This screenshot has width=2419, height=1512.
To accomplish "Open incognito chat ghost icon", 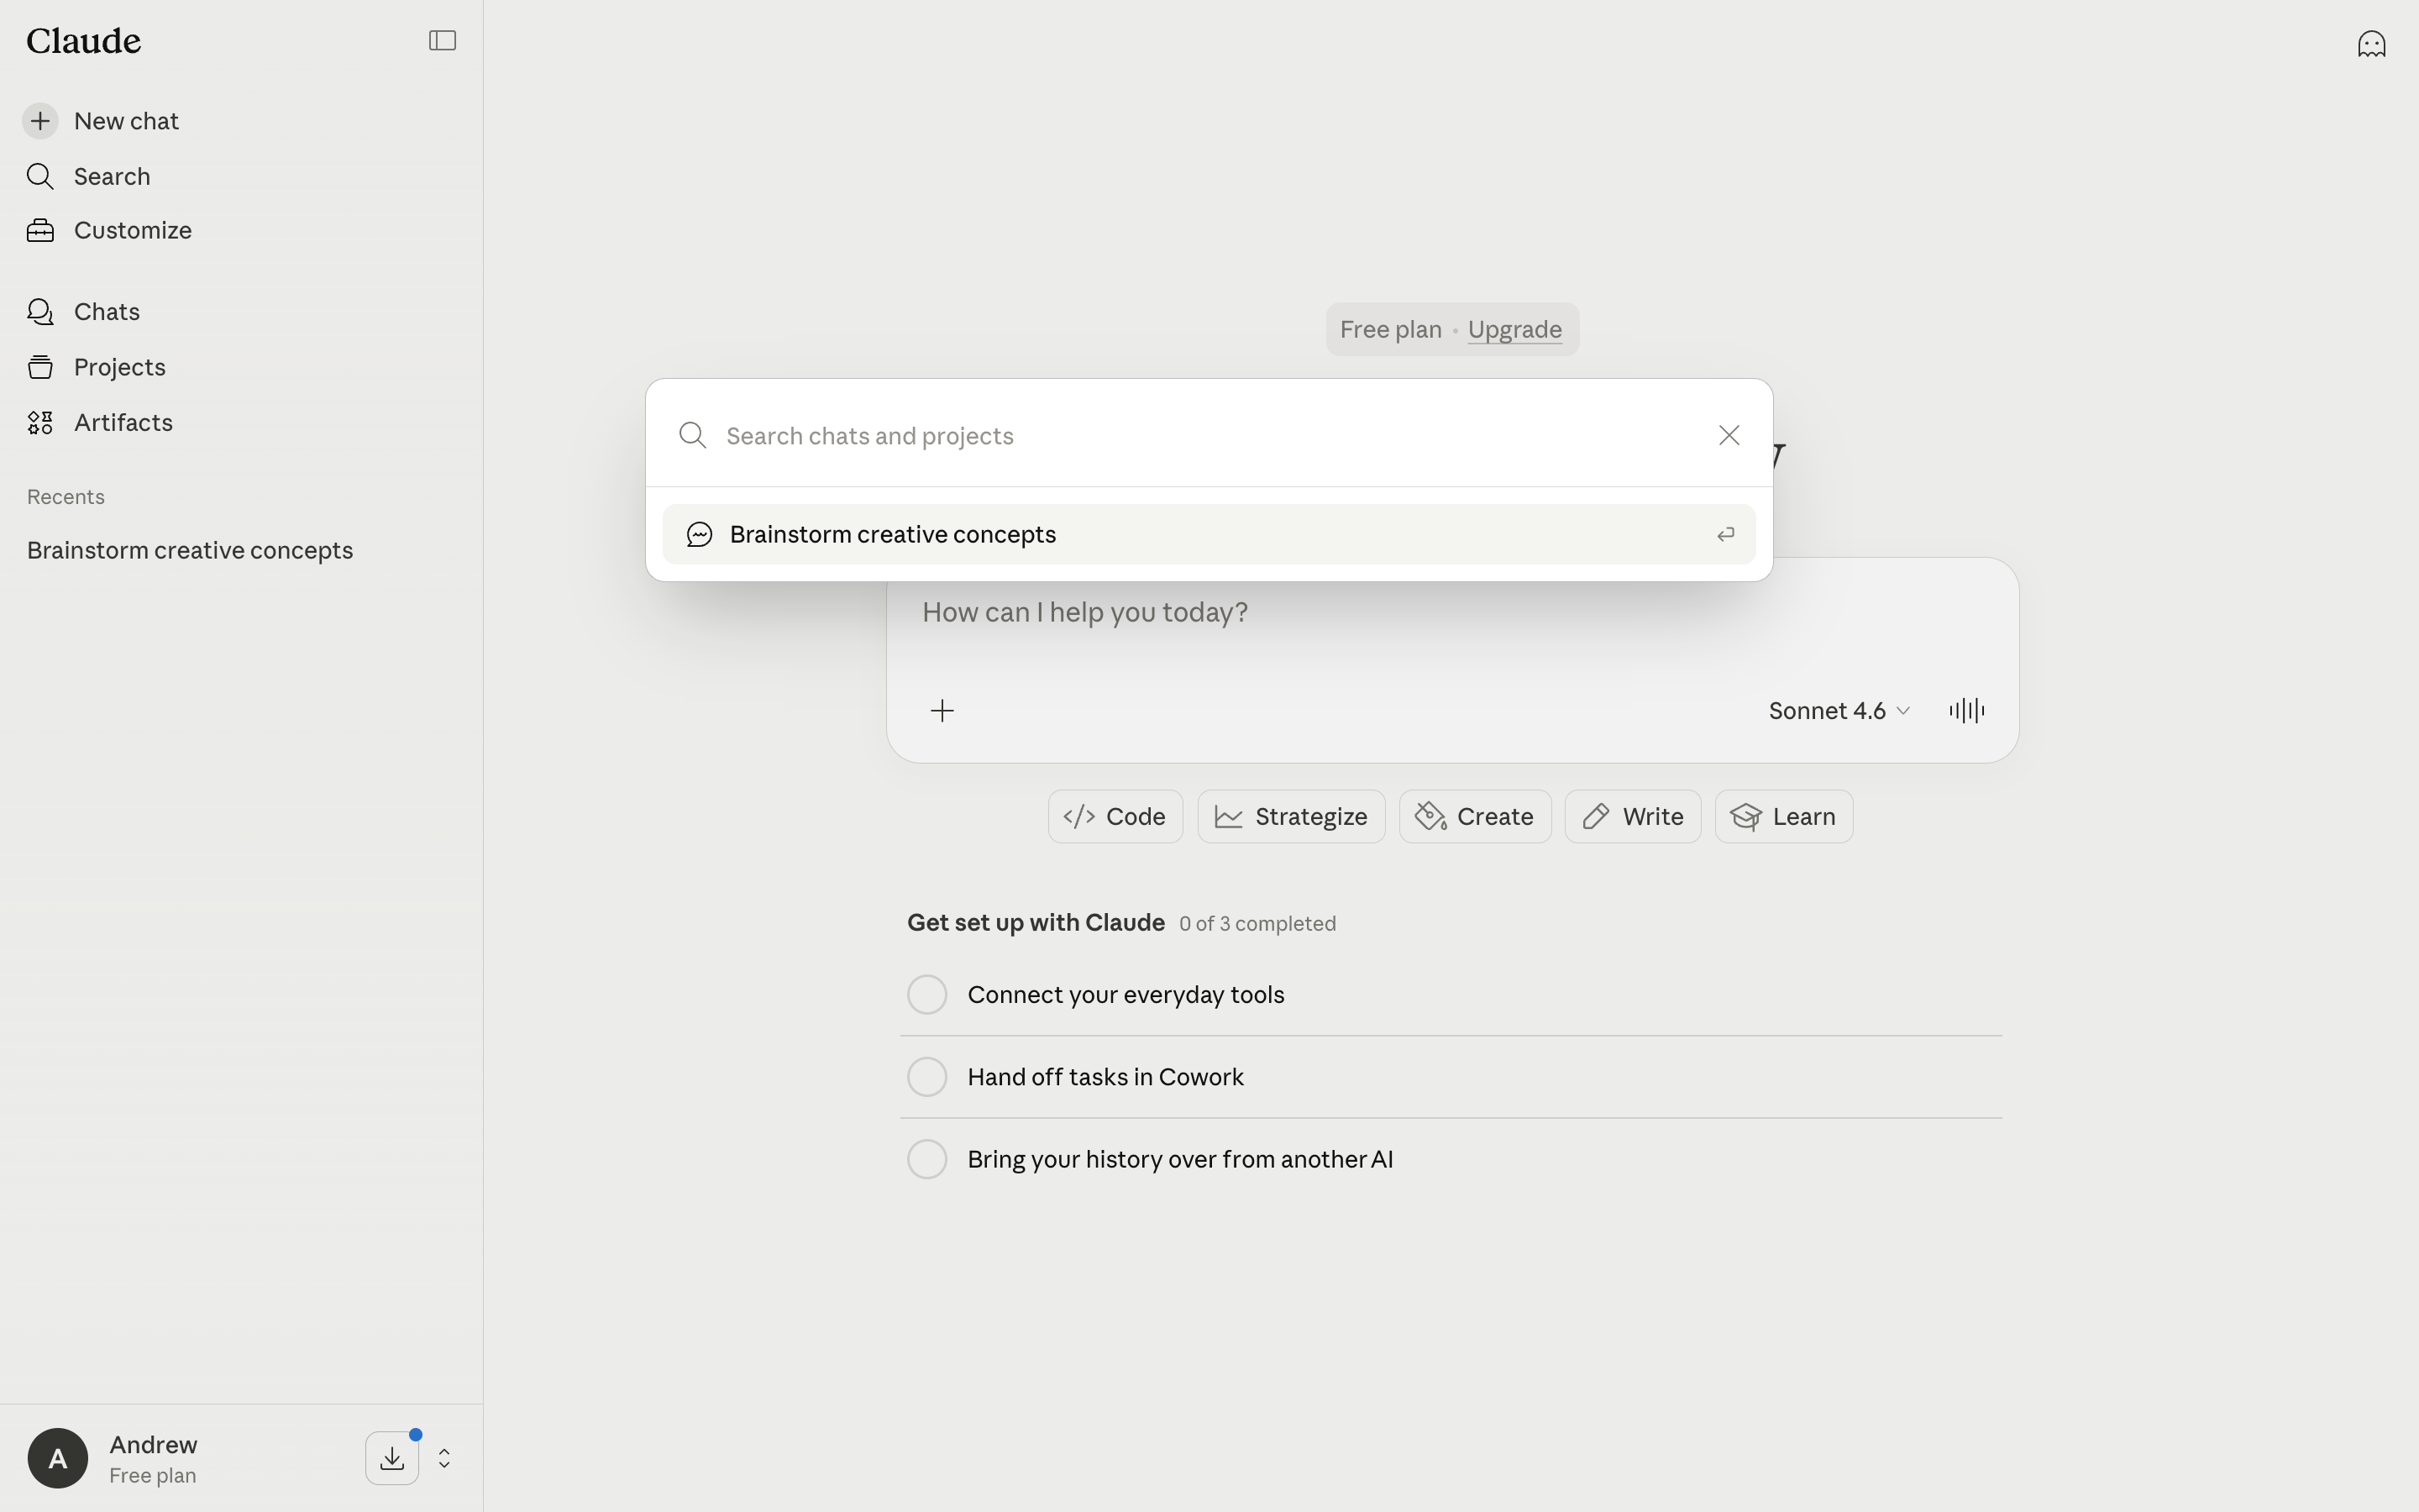I will coord(2371,44).
